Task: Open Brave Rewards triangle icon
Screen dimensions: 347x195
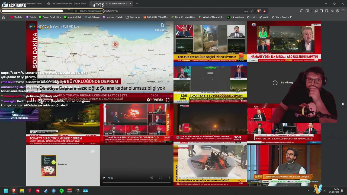Action: (265, 11)
